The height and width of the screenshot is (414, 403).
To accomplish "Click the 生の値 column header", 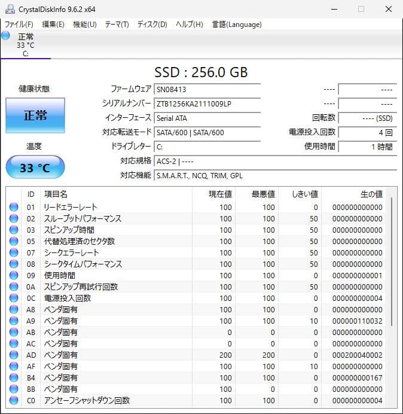I will point(353,194).
